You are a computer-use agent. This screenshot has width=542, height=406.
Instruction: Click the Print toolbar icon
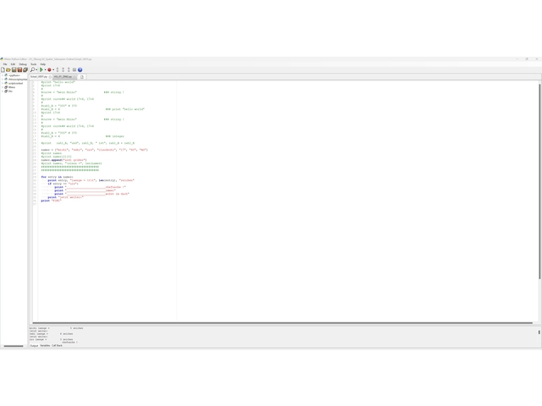25,69
